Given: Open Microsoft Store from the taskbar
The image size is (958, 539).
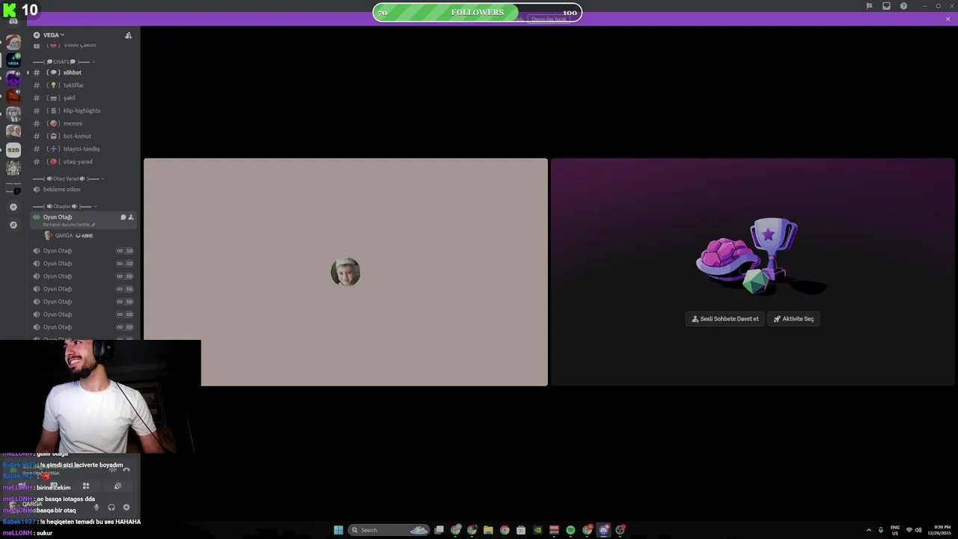Looking at the screenshot, I should coord(521,530).
